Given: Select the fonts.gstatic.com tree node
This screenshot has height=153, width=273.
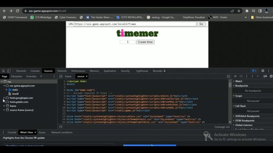Looking at the screenshot, I should [19, 102].
